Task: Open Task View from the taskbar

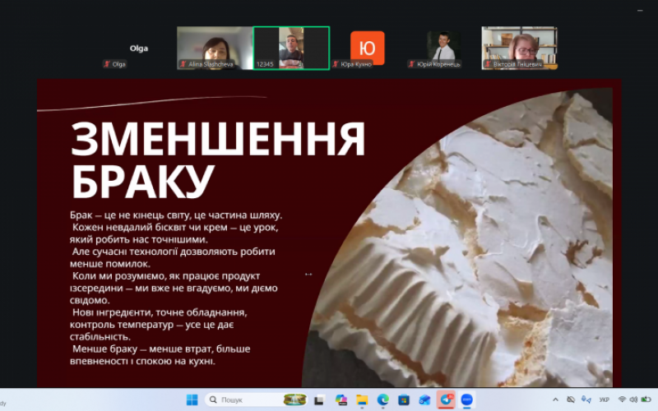Action: click(x=321, y=399)
